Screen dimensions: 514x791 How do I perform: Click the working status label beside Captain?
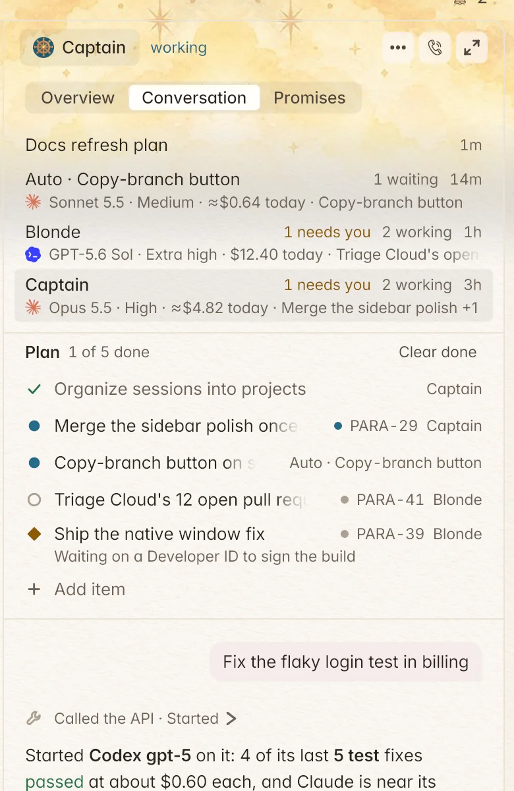[179, 48]
